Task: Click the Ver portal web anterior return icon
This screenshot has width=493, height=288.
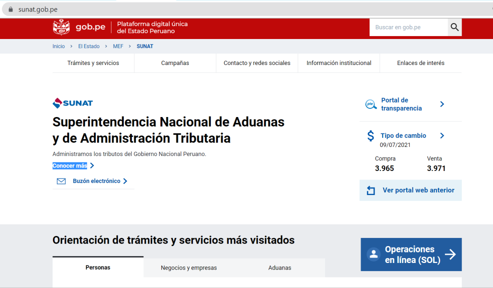Action: coord(371,191)
